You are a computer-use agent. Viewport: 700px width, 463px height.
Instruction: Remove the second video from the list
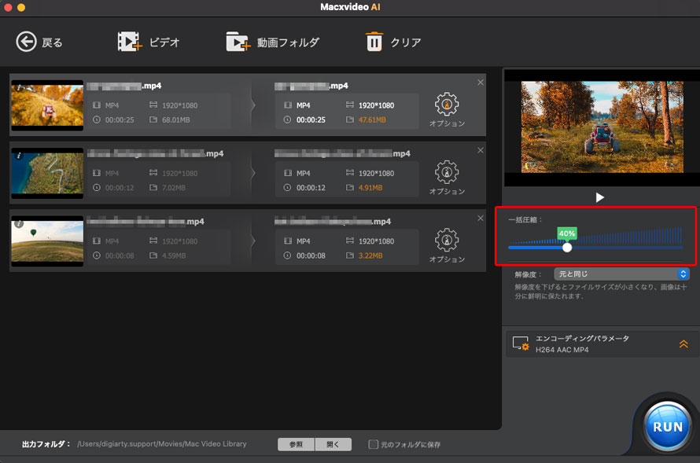481,150
